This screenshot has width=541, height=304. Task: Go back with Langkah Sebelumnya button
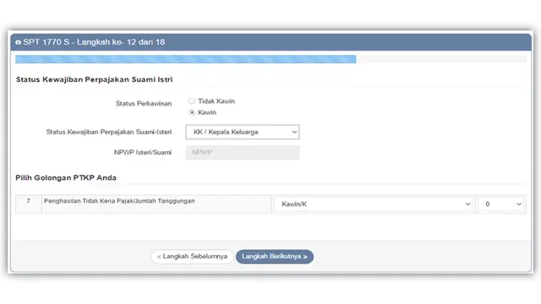pyautogui.click(x=192, y=257)
